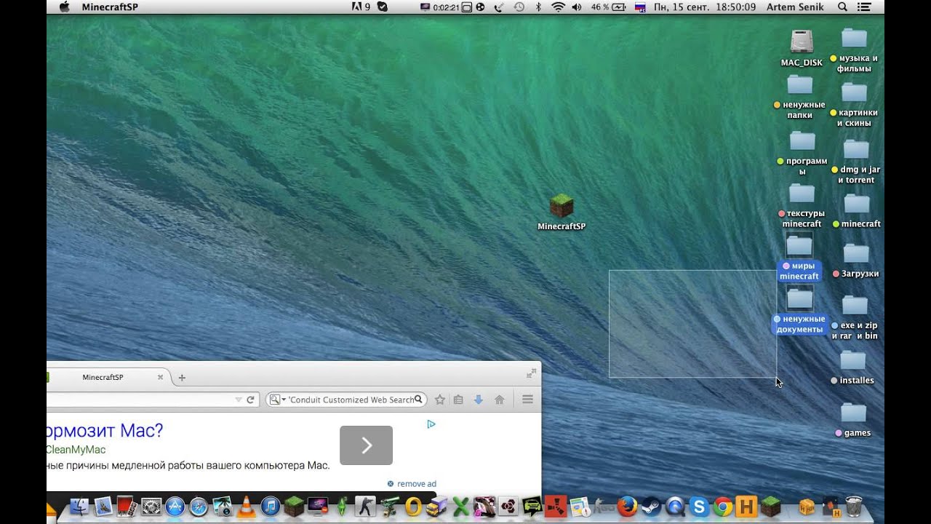
Task: Select the ненужные документы folder
Action: [x=799, y=311]
